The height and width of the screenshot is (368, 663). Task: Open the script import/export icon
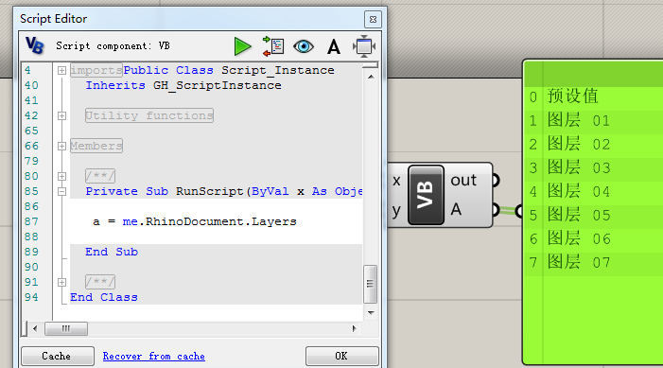pyautogui.click(x=273, y=46)
